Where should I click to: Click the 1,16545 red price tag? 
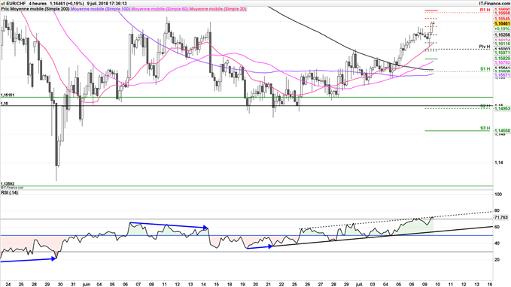click(502, 20)
